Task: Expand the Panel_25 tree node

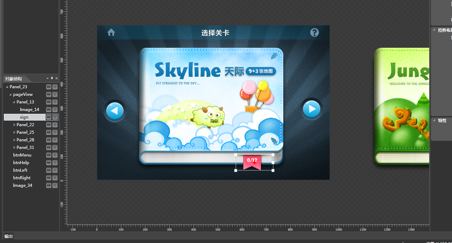Action: pyautogui.click(x=14, y=132)
